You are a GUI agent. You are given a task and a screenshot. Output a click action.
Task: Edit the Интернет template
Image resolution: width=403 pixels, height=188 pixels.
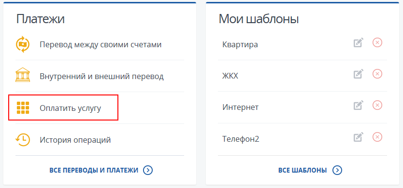click(359, 106)
